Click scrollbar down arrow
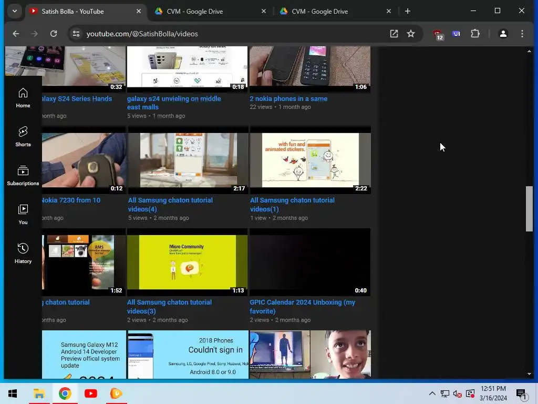The image size is (538, 404). (529, 374)
